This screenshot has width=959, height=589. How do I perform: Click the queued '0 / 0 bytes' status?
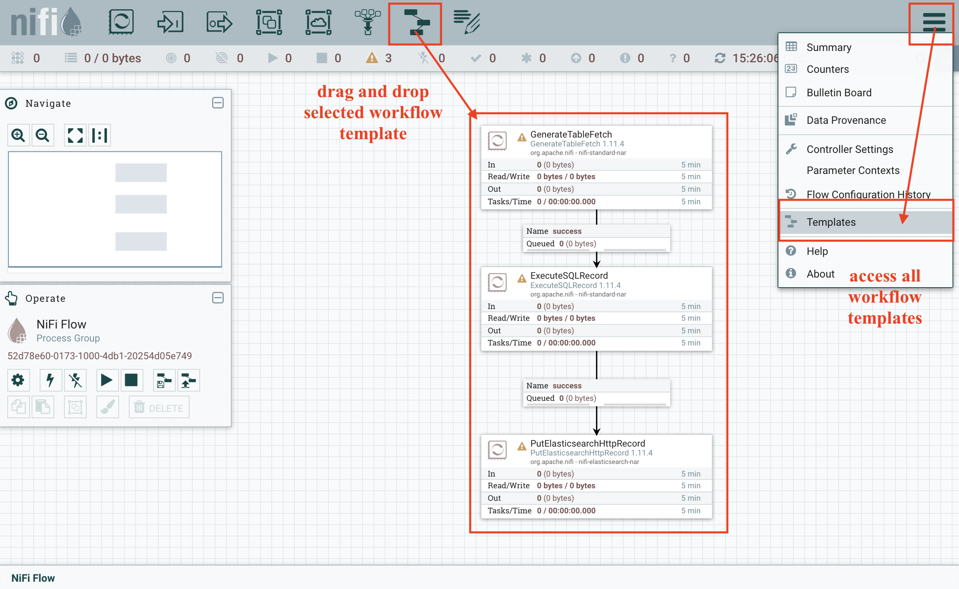coord(113,58)
